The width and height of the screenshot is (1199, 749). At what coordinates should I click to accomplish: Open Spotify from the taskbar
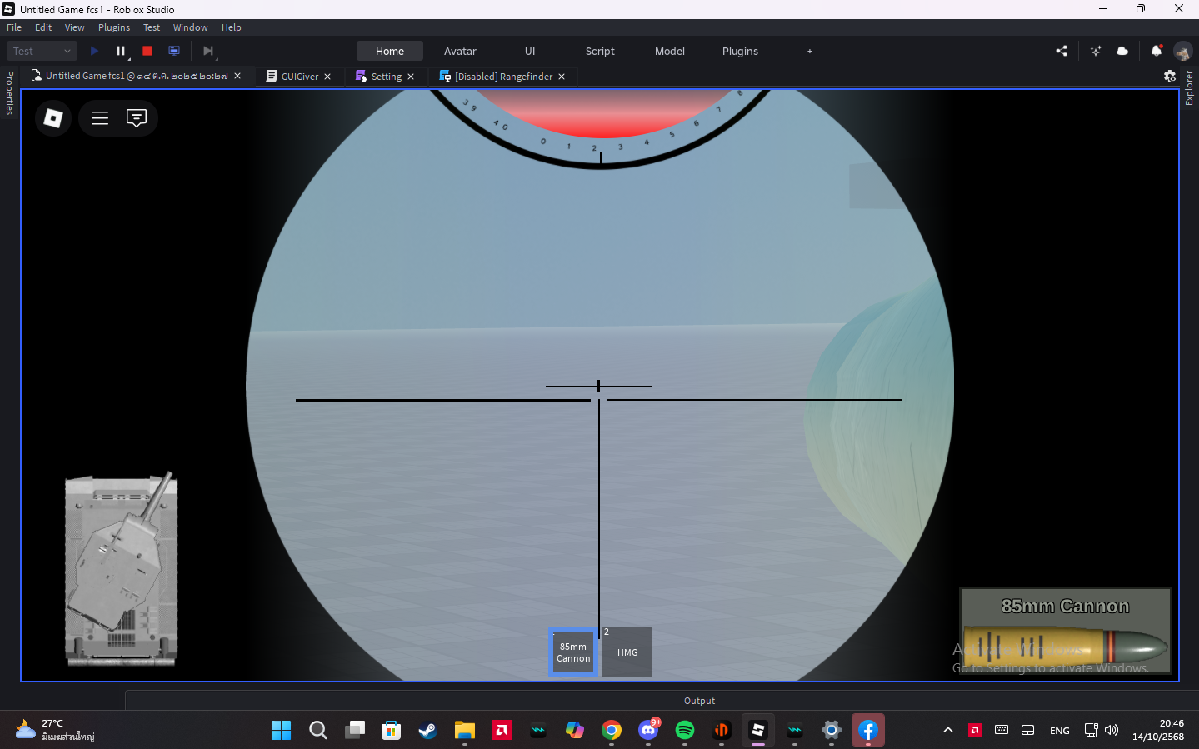[685, 730]
